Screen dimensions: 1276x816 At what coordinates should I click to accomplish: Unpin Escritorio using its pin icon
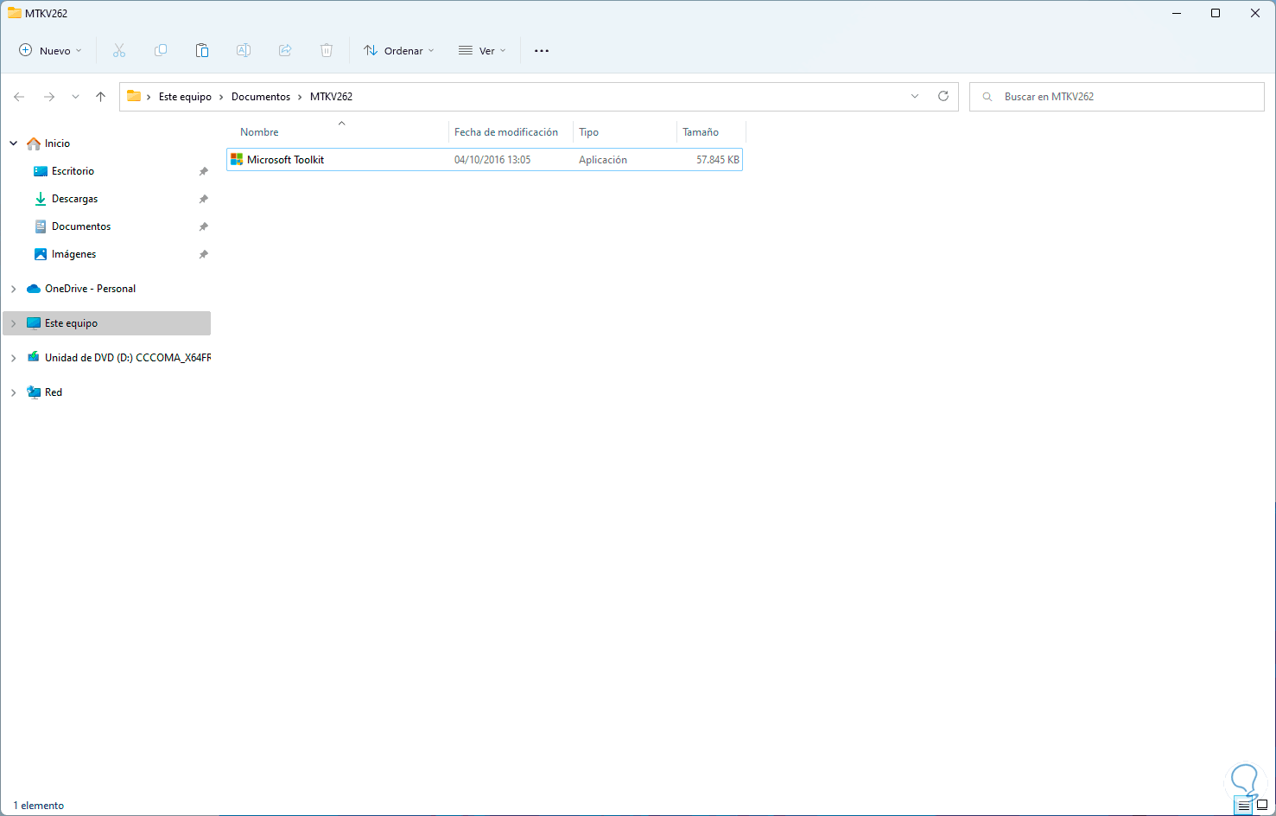204,171
